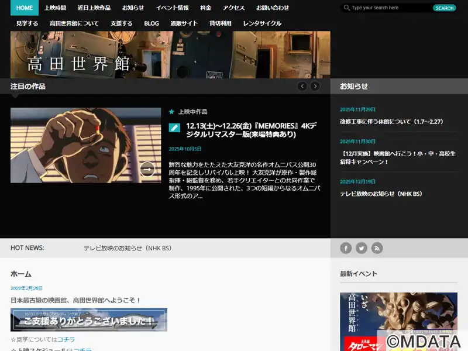Click the 高田世界館 header banner image
This screenshot has width=468, height=351.
(x=170, y=54)
